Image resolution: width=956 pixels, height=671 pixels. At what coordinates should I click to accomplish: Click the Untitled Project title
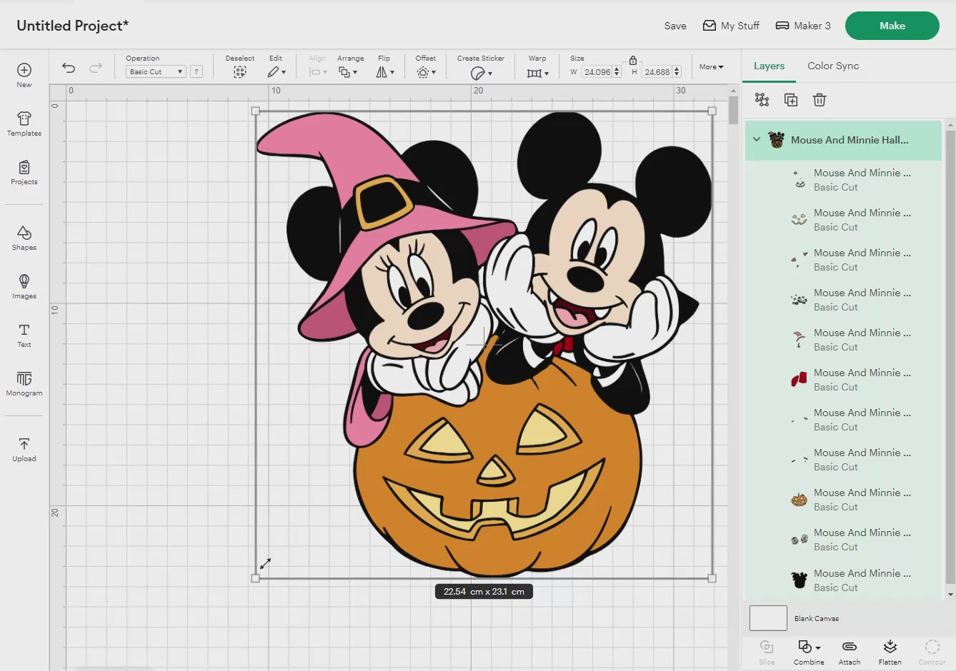[x=73, y=26]
